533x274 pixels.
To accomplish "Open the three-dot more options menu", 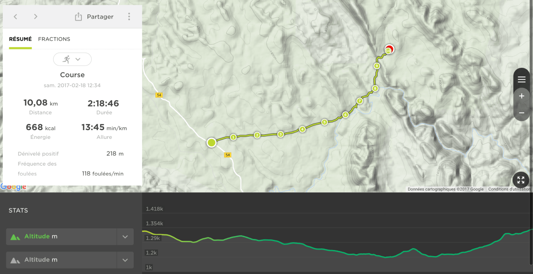I will [x=129, y=17].
